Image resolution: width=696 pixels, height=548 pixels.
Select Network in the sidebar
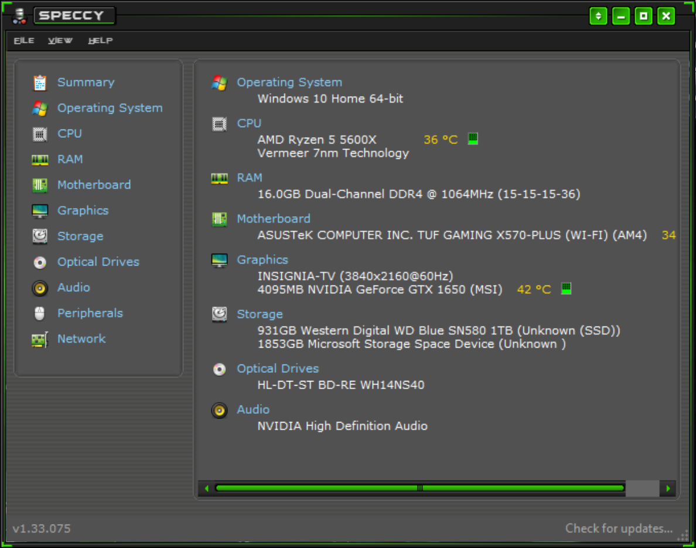(x=81, y=339)
